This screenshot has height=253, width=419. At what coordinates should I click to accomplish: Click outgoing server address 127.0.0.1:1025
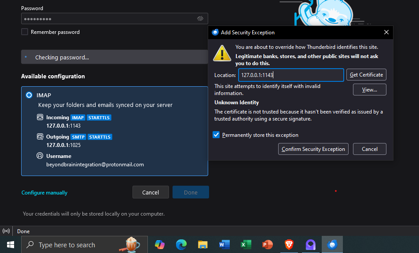[x=63, y=145]
